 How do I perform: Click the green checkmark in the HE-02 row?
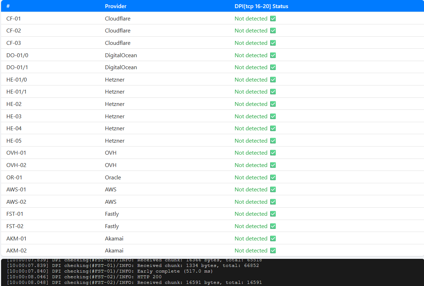pos(273,104)
